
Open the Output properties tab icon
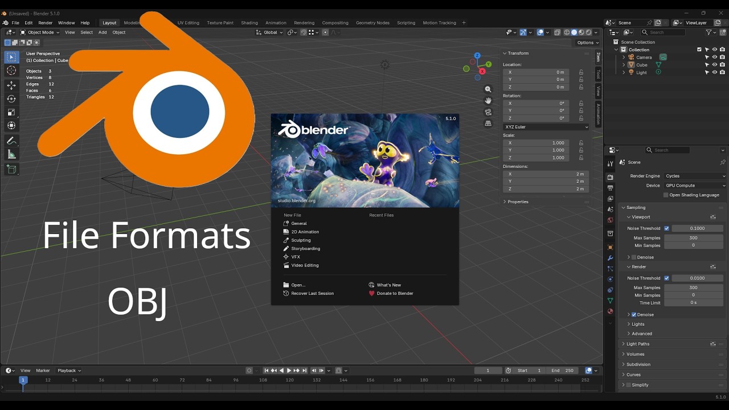point(610,188)
